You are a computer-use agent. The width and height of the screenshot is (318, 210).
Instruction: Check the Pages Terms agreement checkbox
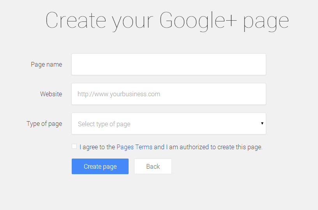pos(74,146)
